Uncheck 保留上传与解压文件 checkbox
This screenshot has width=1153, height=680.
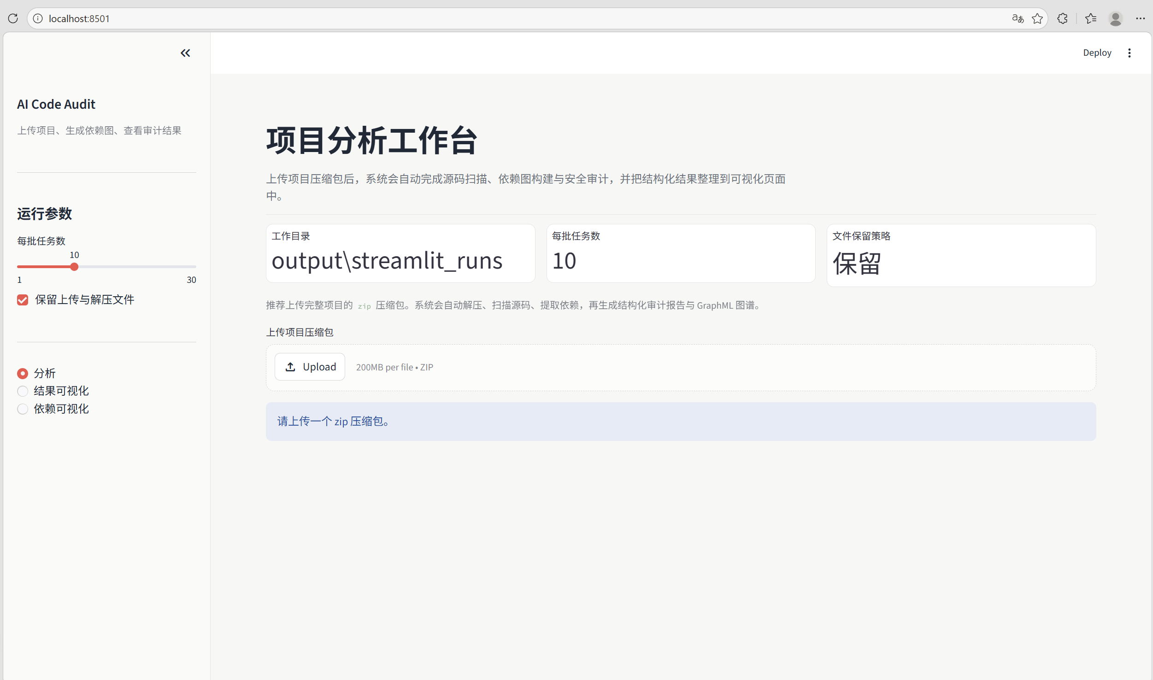[23, 300]
